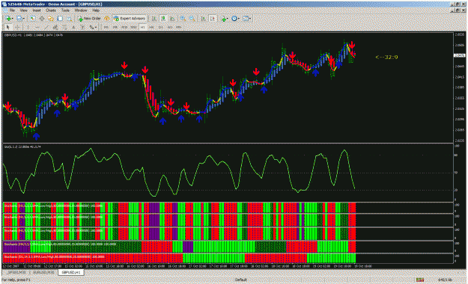Open the Strategy Tester icon
468x284 pixels.
(69, 19)
